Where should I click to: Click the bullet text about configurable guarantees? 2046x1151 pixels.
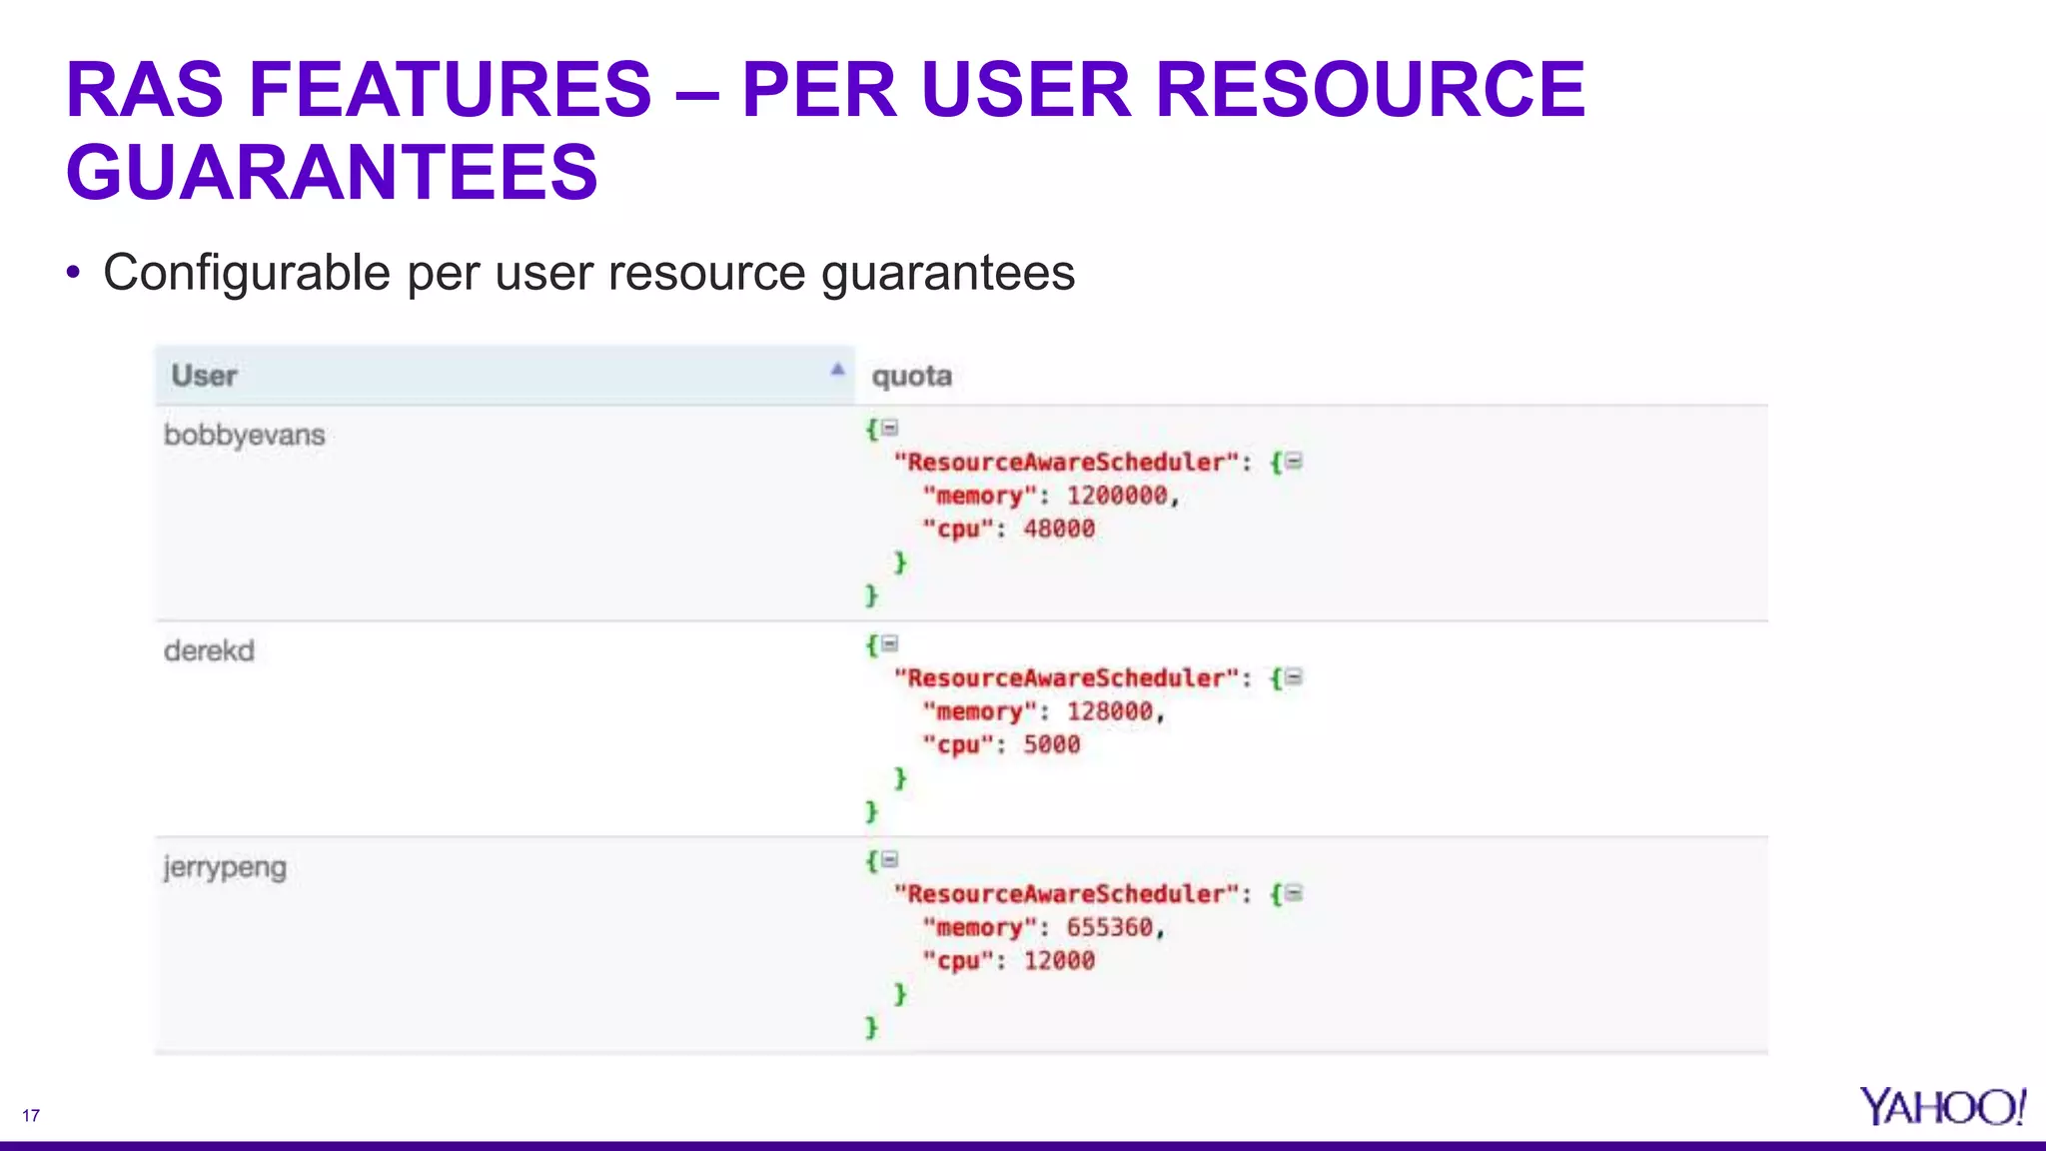(588, 273)
